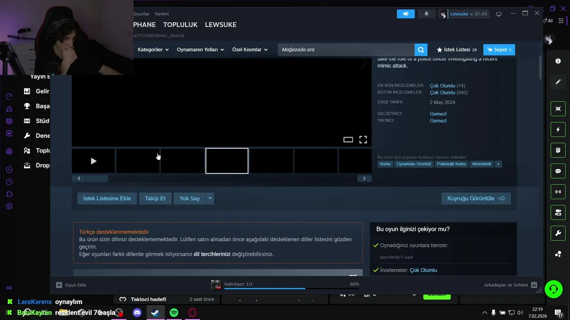Image resolution: width=570 pixels, height=320 pixels.
Task: Click Çok Olumlu link for recent reviews
Action: [x=442, y=85]
